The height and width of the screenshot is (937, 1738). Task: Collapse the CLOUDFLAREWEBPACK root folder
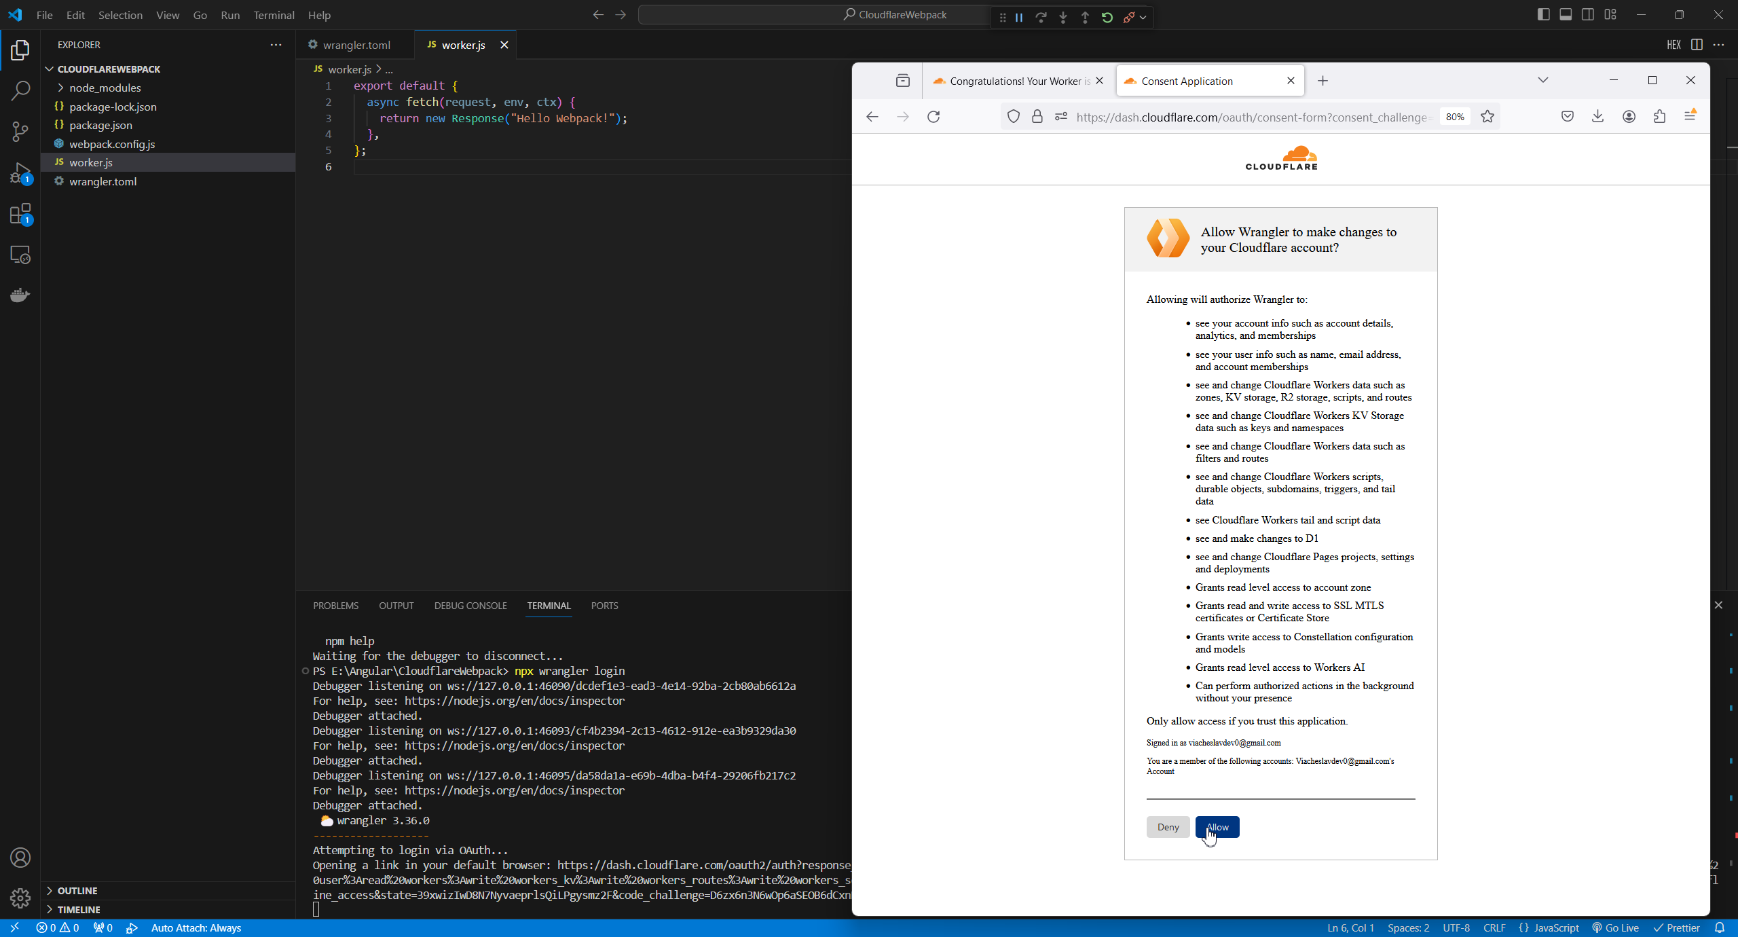(109, 69)
